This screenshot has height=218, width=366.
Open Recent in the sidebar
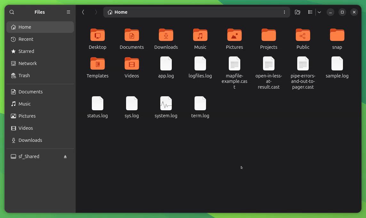point(40,39)
